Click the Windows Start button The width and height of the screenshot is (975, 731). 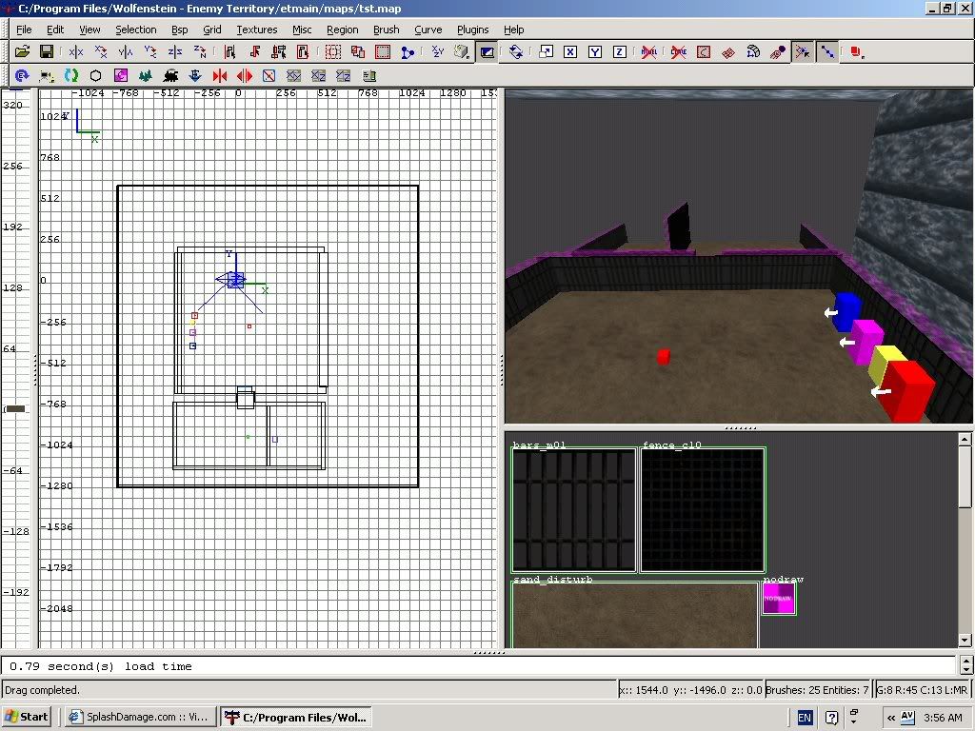27,717
